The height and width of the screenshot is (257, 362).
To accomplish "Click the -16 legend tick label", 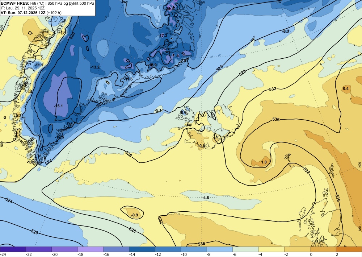I will [106, 254].
